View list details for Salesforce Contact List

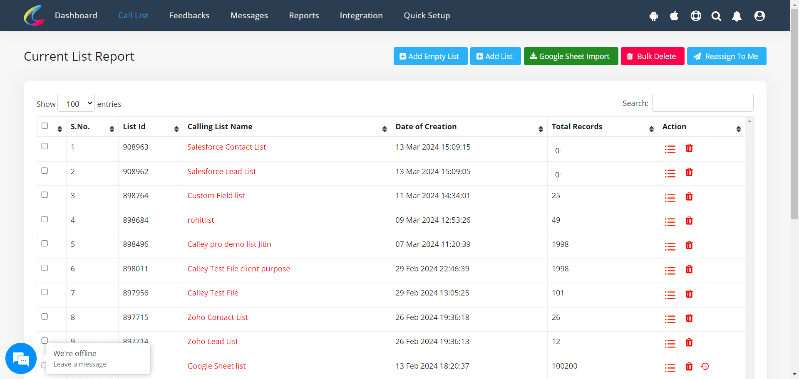[x=670, y=149]
